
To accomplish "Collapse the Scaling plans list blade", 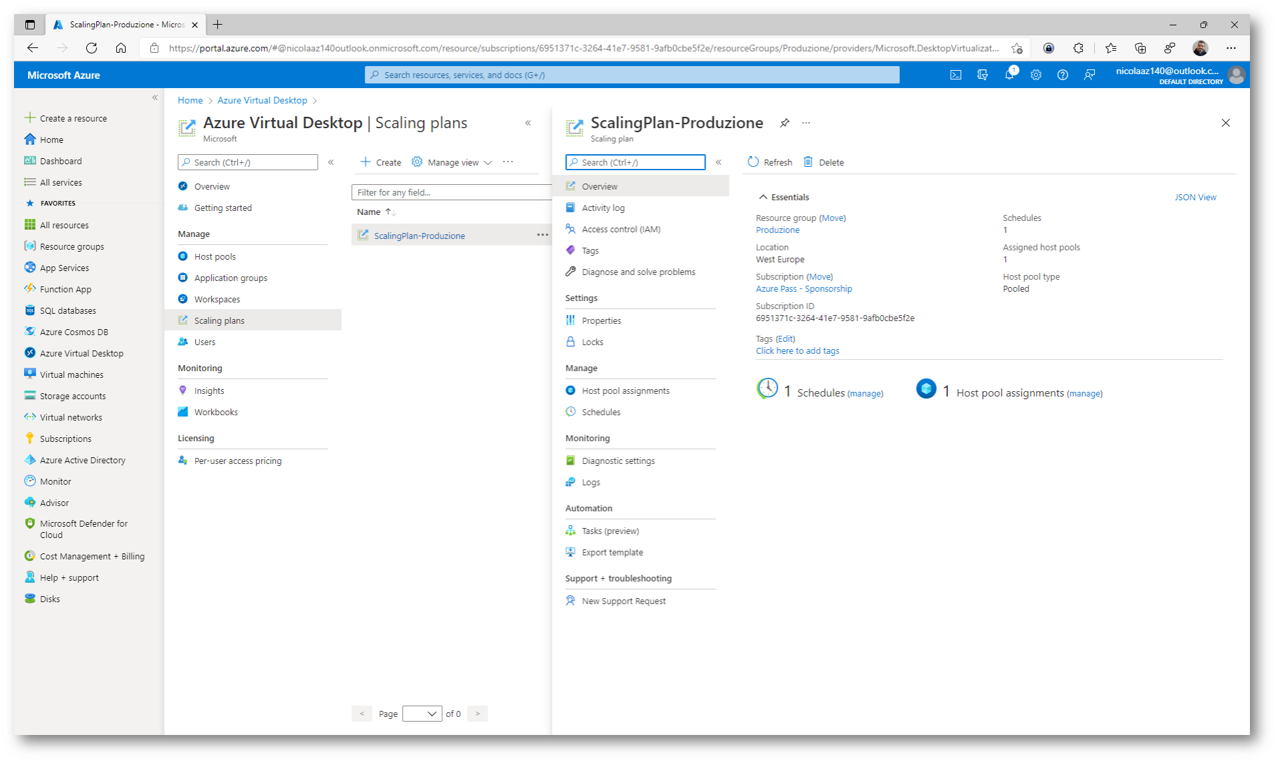I will tap(528, 123).
